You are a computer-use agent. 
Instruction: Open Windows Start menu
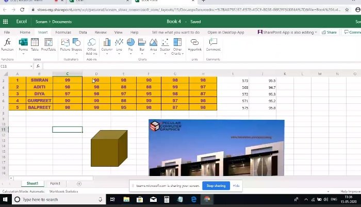[x=5, y=199]
